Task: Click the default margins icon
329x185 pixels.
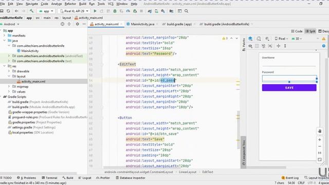Action: tap(279, 46)
